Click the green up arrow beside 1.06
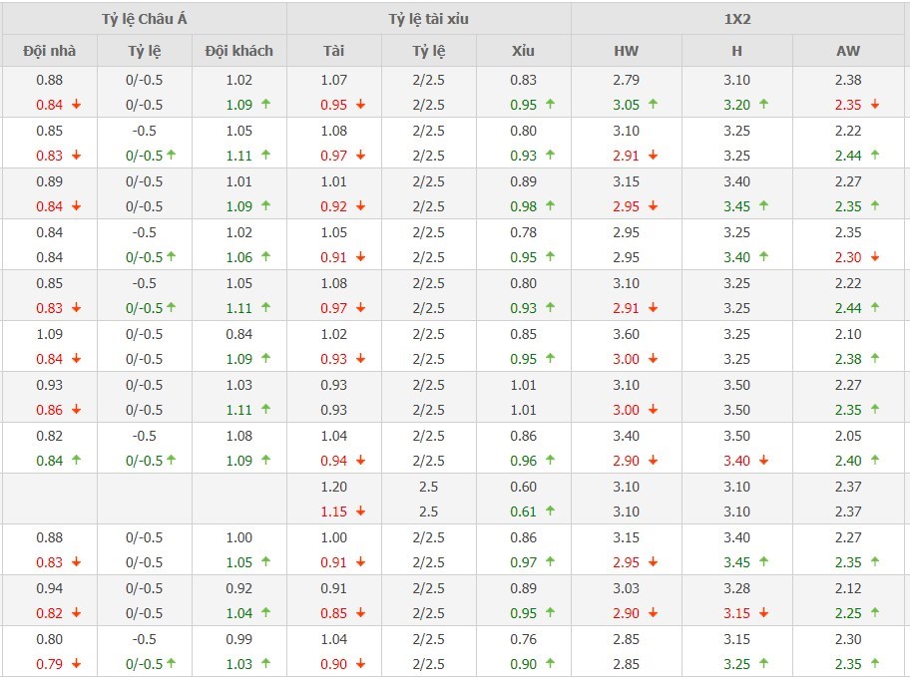 [265, 257]
